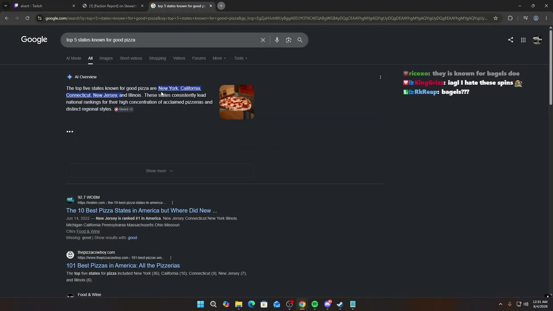Launch Copilot from the taskbar
This screenshot has width=553, height=311.
226,304
